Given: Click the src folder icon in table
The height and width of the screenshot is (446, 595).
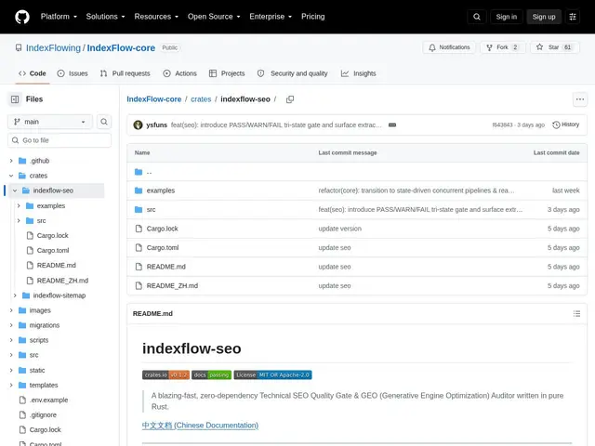Looking at the screenshot, I should [x=139, y=209].
